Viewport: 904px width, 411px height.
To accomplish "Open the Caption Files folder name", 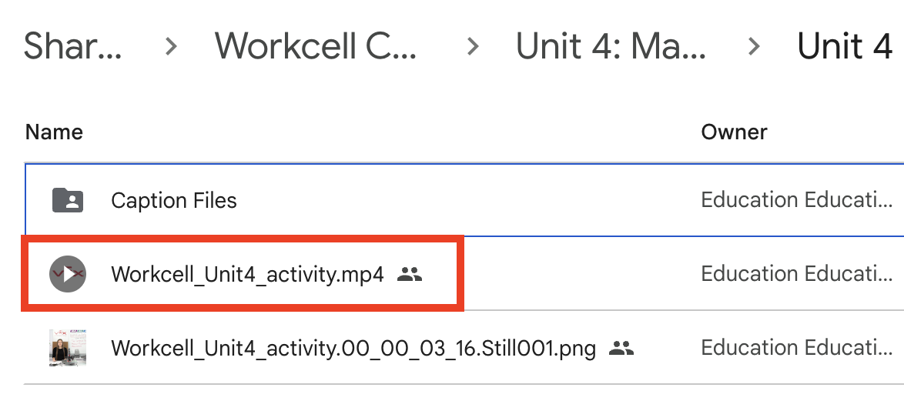I will pyautogui.click(x=174, y=201).
